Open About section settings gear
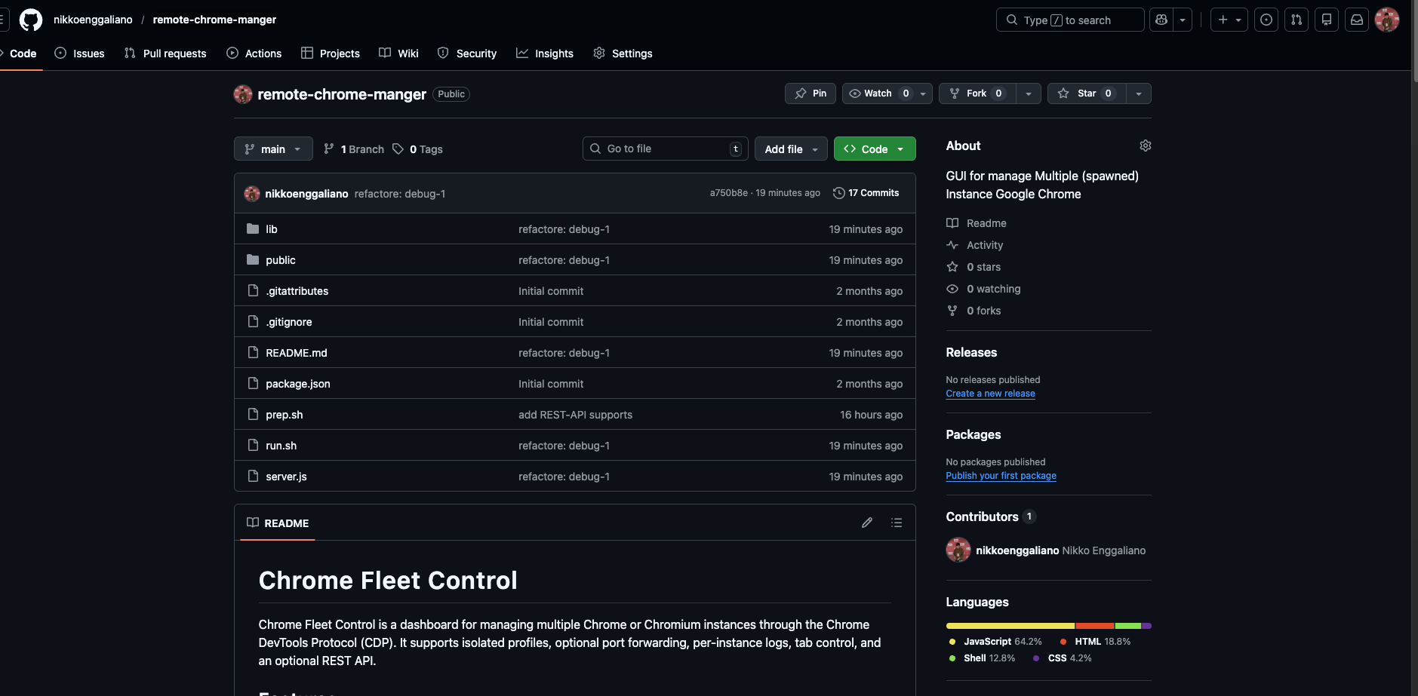 point(1145,146)
